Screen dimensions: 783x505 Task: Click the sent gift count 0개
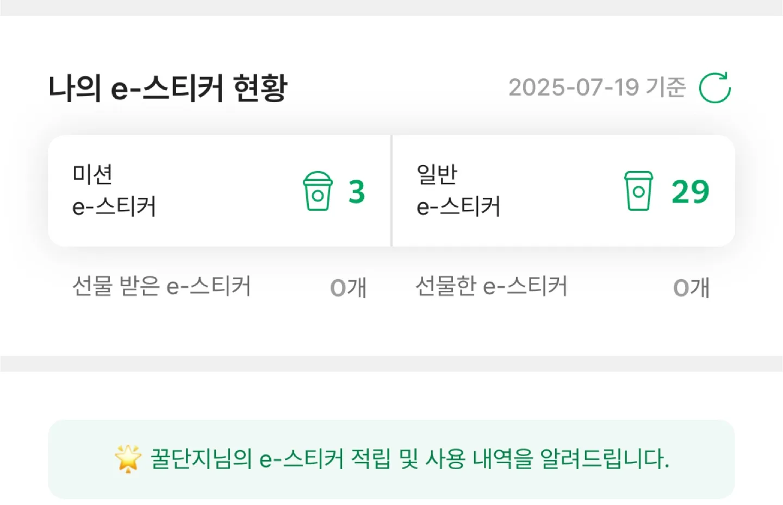click(691, 287)
